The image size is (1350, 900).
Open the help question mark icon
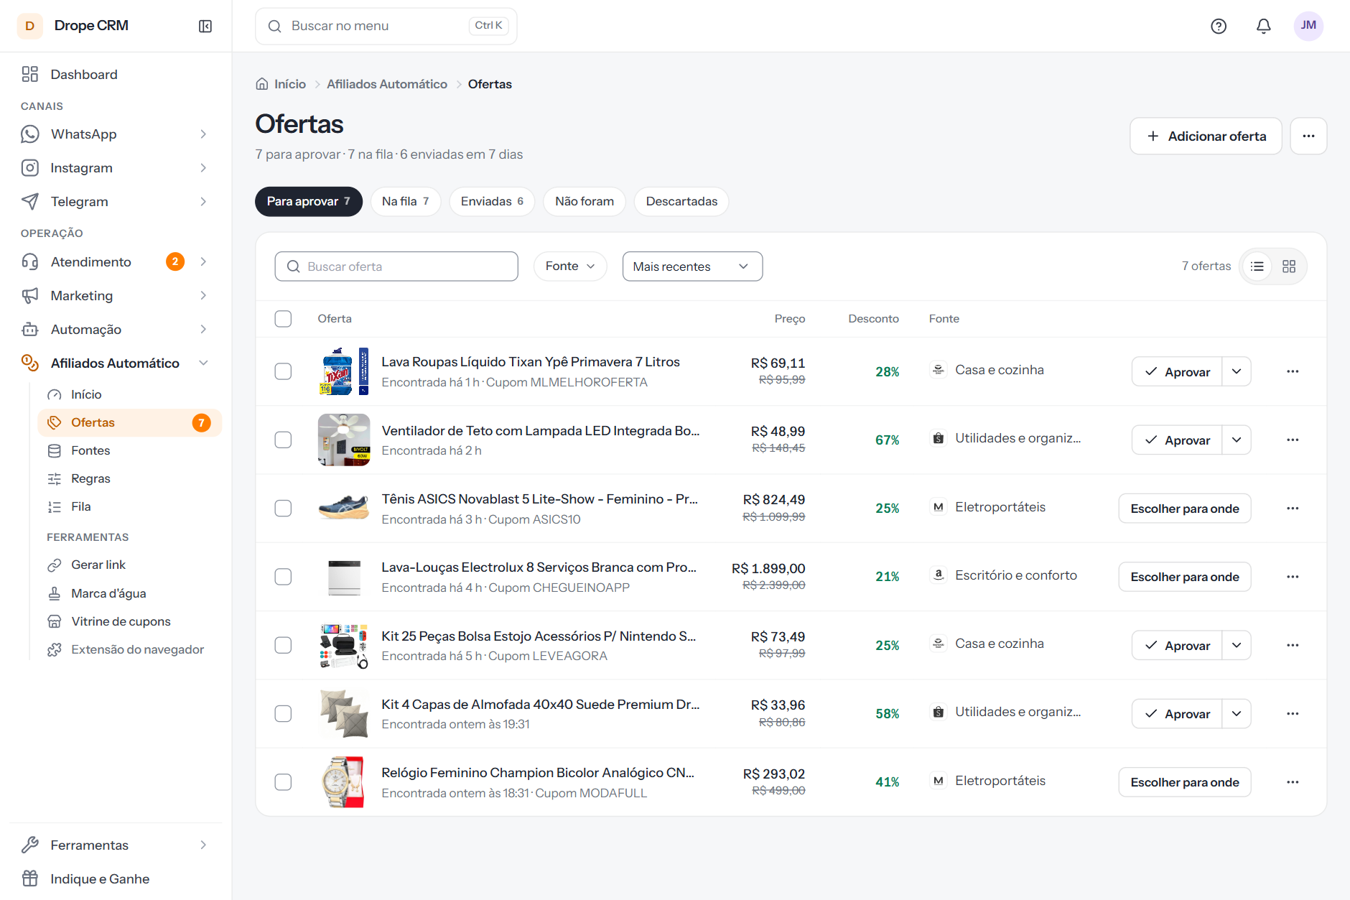[x=1219, y=26]
